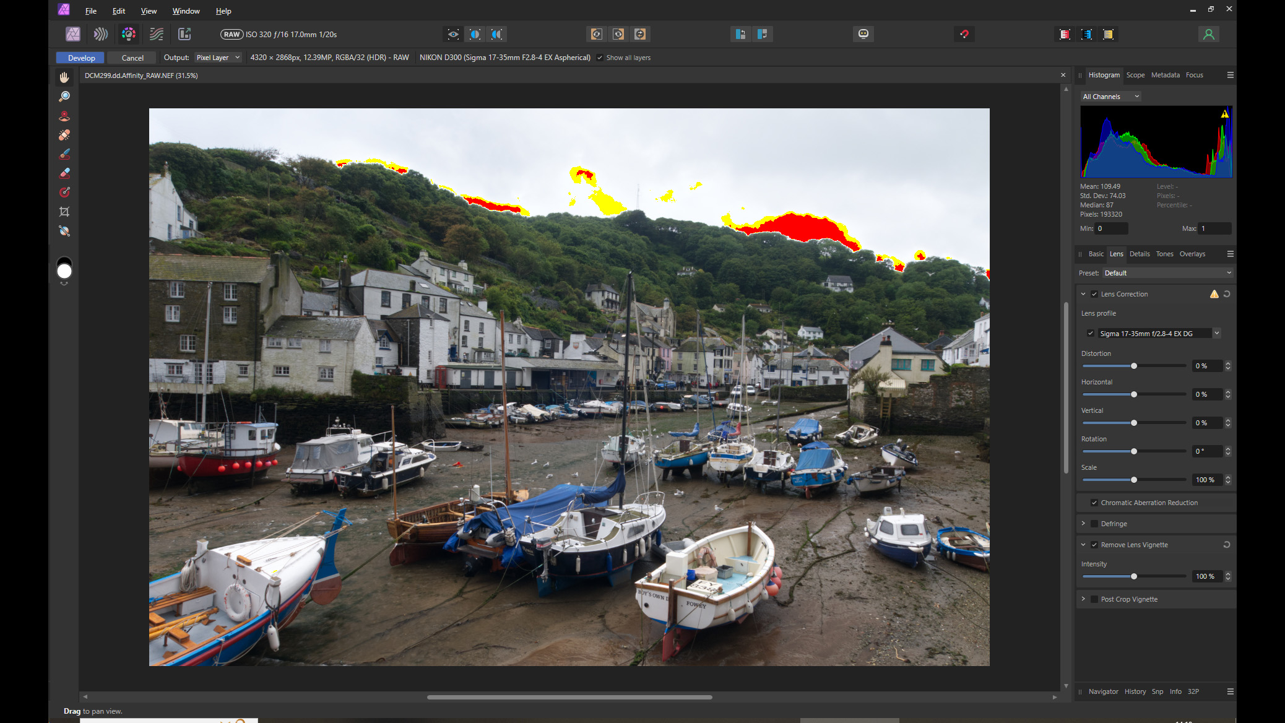Click the Develop button
Viewport: 1285px width, 723px height.
[x=80, y=58]
